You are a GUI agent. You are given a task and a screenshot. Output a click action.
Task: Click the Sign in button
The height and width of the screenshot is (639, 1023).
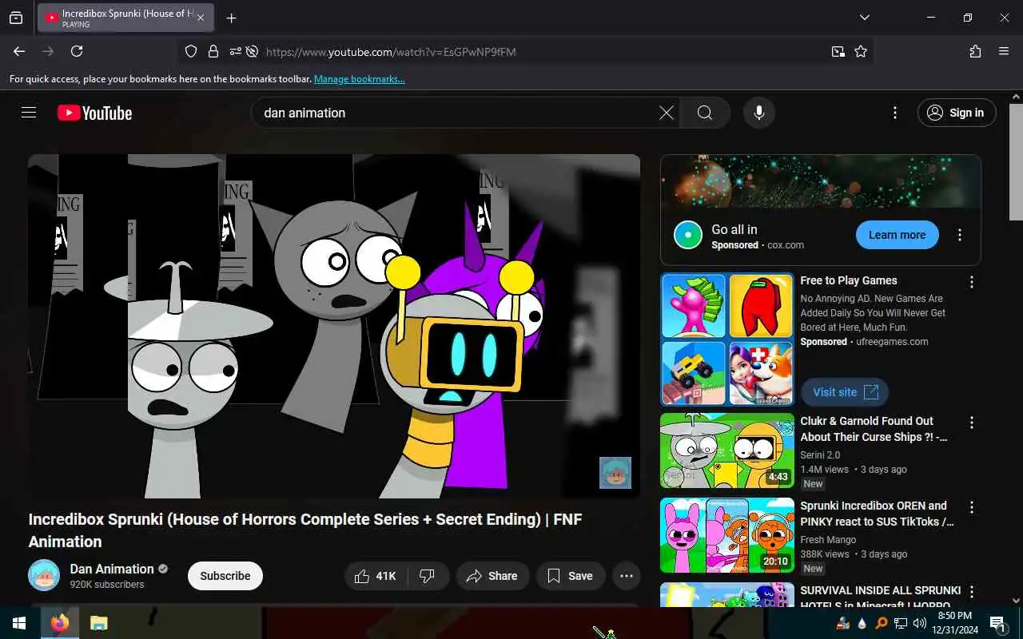point(957,113)
